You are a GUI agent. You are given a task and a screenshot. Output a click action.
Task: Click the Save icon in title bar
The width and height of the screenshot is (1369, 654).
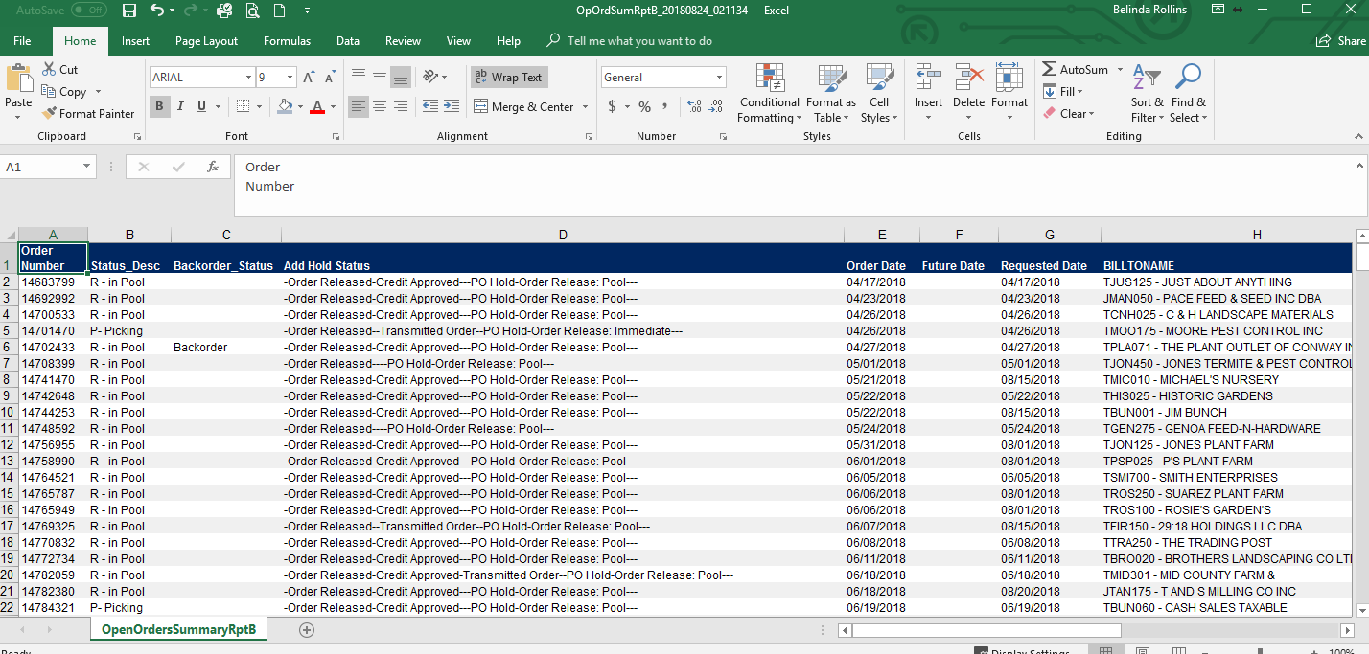coord(129,11)
